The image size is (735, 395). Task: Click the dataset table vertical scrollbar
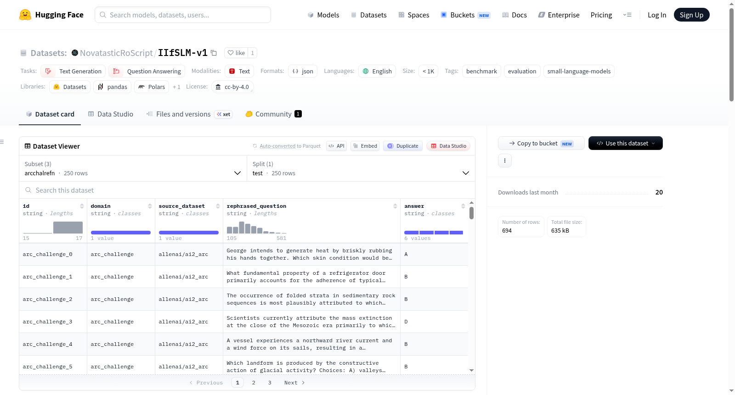point(471,213)
